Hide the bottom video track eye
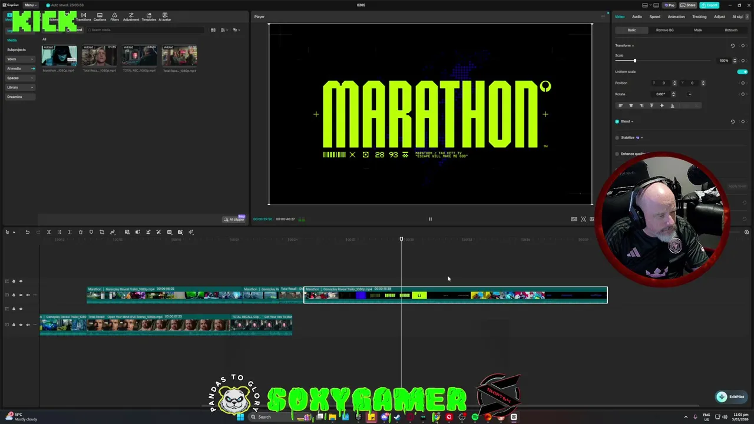754x424 pixels. pyautogui.click(x=21, y=324)
